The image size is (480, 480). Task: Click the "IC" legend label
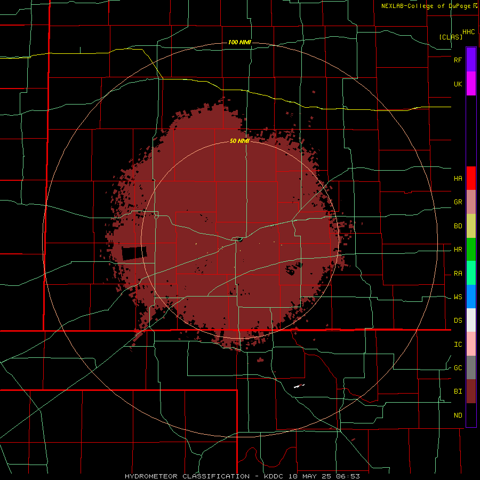tap(458, 345)
